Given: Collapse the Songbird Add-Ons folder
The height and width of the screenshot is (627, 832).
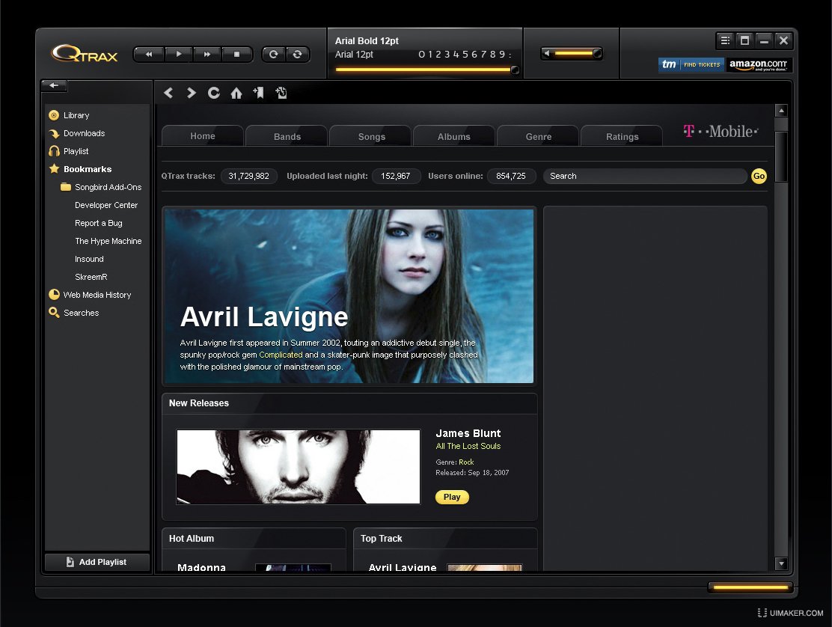Looking at the screenshot, I should pos(66,187).
